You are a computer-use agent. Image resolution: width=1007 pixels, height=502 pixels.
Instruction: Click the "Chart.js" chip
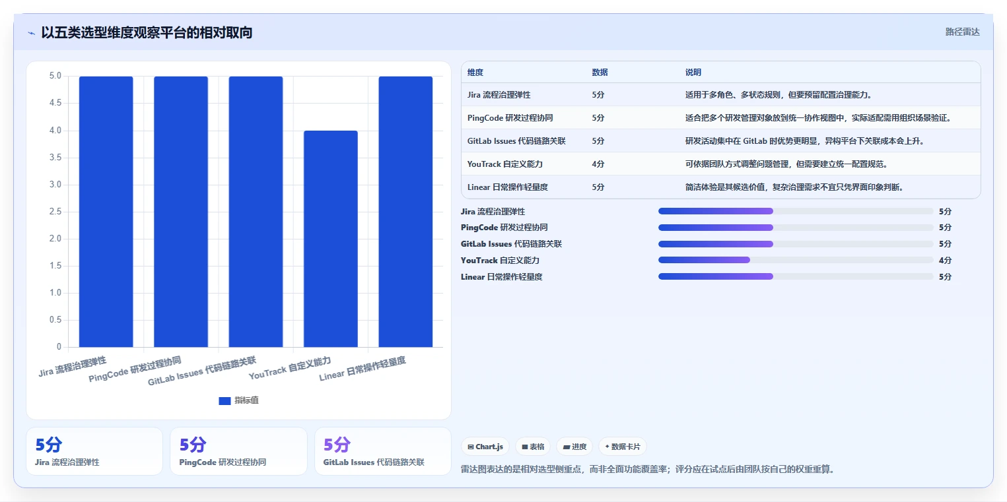[x=485, y=447]
